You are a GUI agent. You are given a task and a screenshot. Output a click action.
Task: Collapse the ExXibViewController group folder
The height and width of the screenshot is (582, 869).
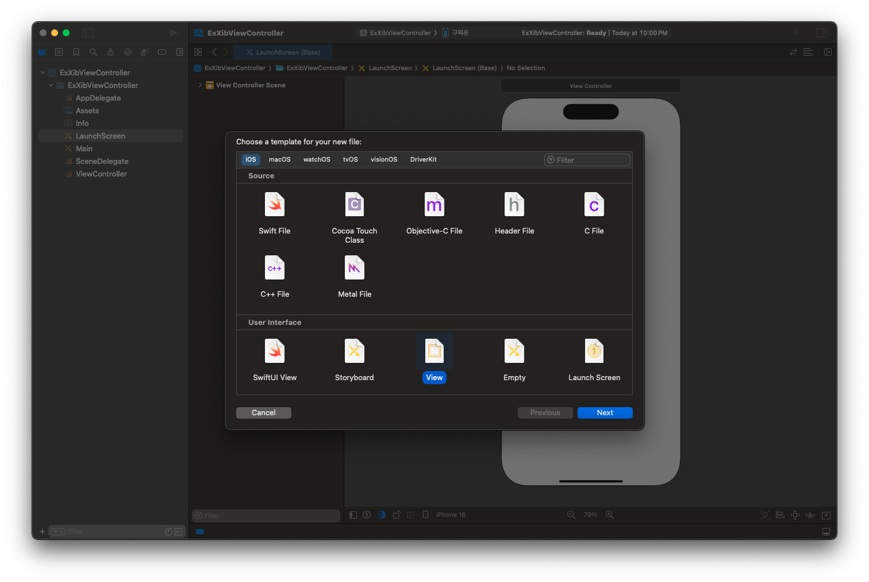[x=51, y=86]
